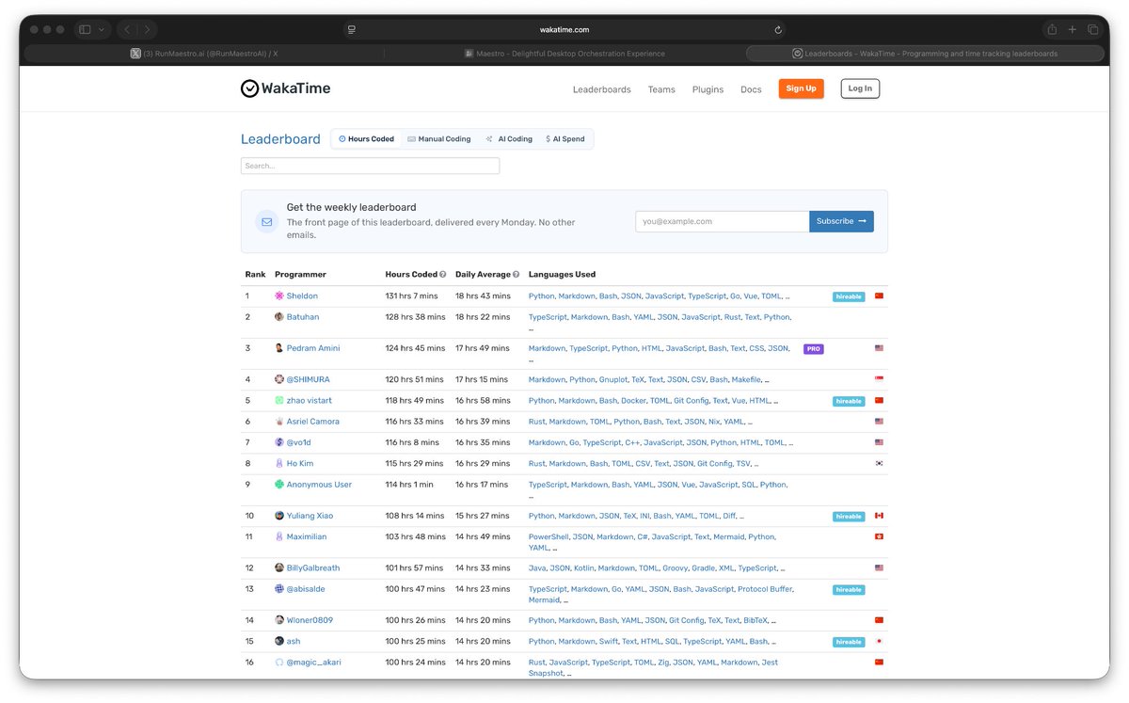
Task: Open a new Safari tab
Action: (1073, 30)
